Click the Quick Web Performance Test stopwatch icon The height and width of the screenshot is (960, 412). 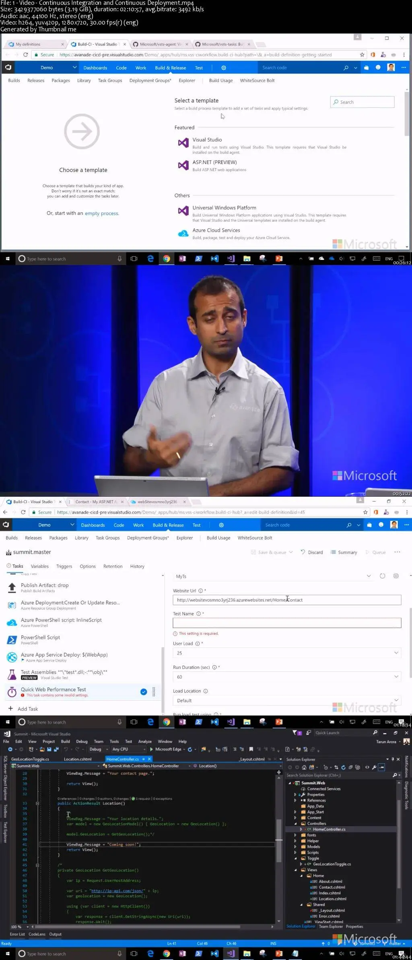point(12,692)
